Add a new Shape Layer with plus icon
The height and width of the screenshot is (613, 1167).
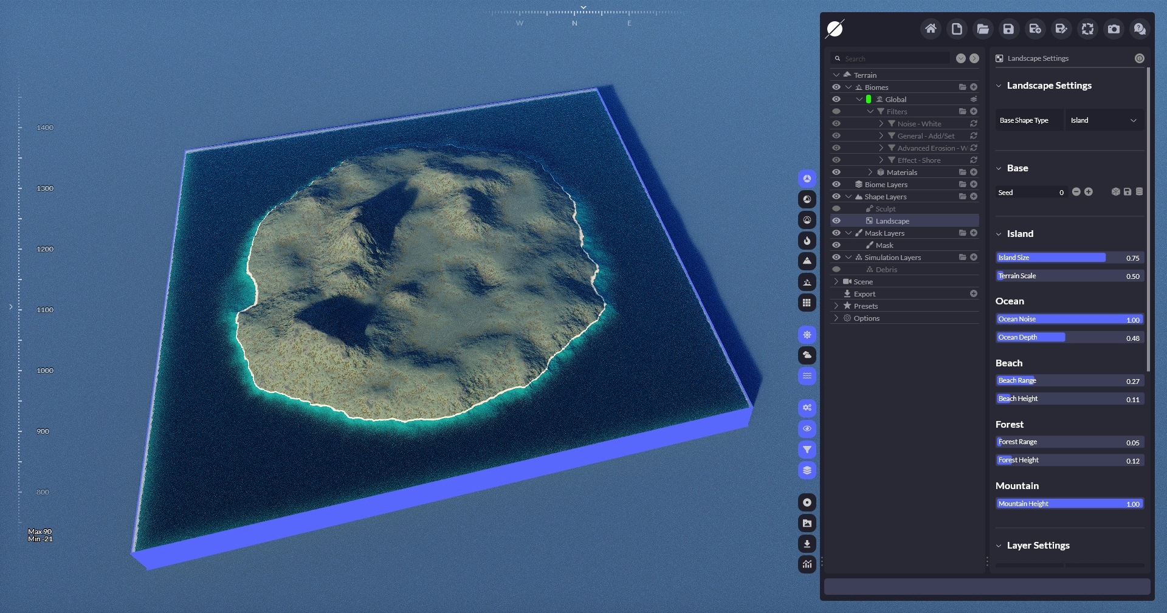(x=974, y=197)
